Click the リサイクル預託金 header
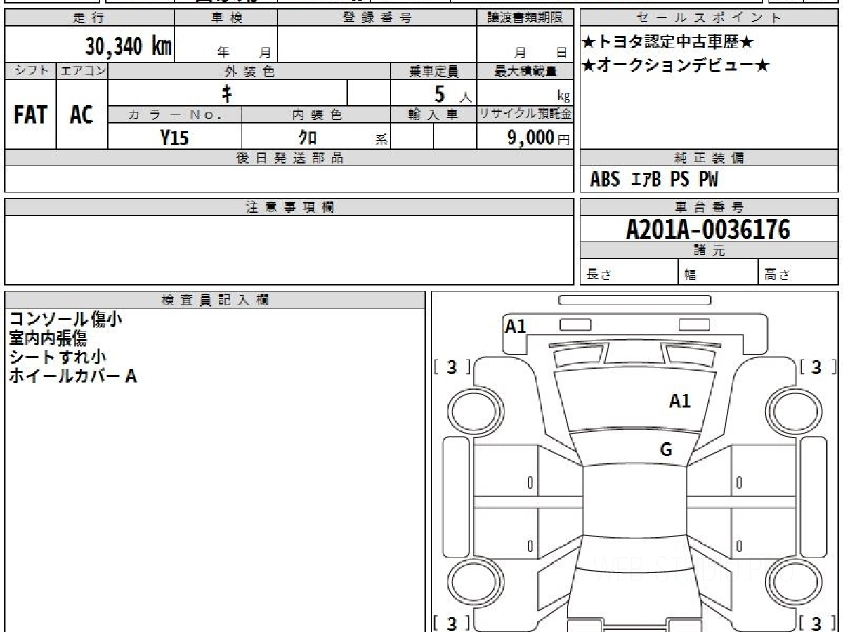The image size is (843, 632). [x=525, y=114]
